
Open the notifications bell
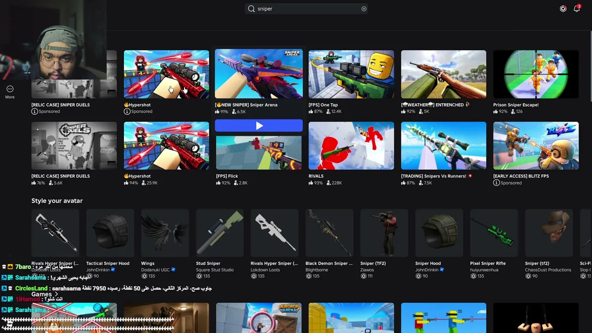click(x=577, y=8)
